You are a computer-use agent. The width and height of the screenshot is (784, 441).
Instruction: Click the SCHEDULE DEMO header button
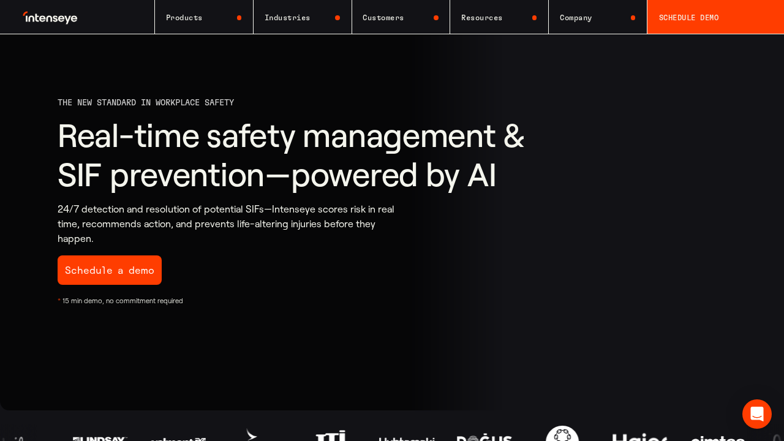(715, 18)
